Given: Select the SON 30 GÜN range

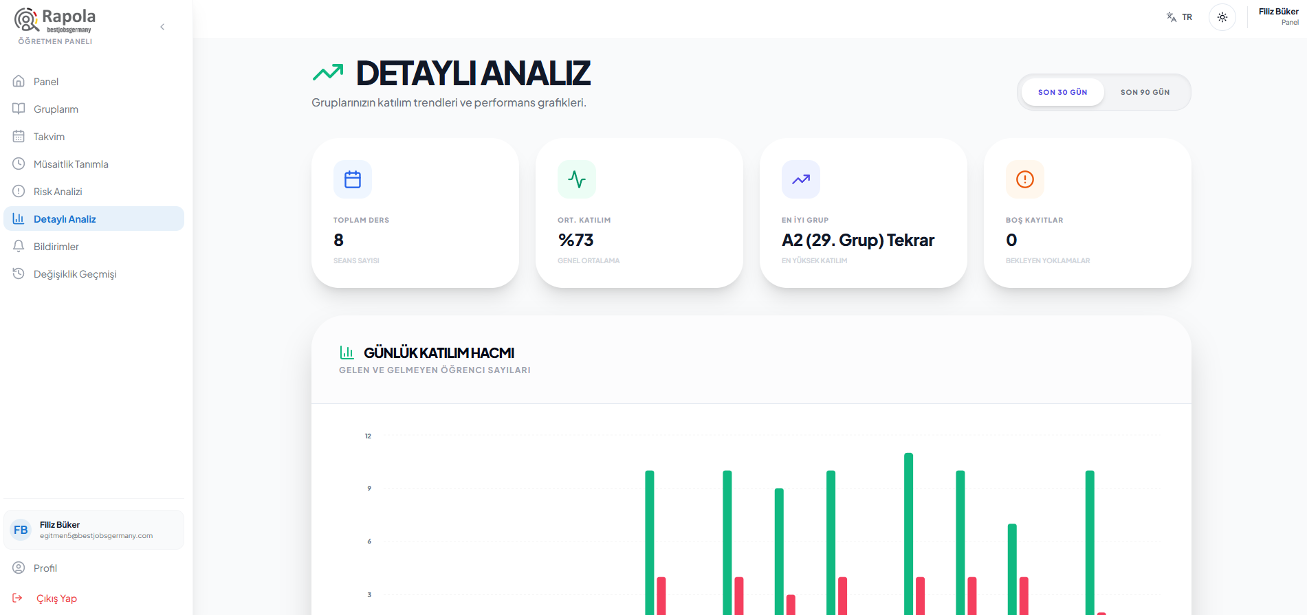Looking at the screenshot, I should tap(1063, 92).
